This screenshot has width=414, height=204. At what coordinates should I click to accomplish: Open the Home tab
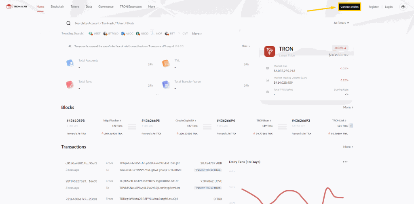pyautogui.click(x=40, y=6)
